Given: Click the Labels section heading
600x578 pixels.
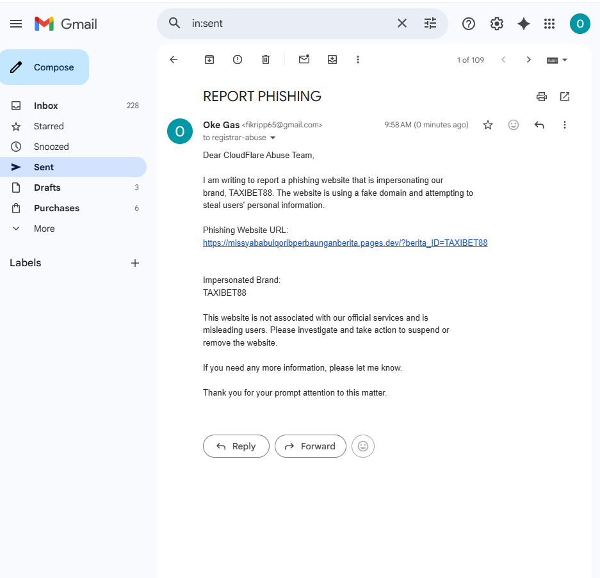Looking at the screenshot, I should coord(25,263).
